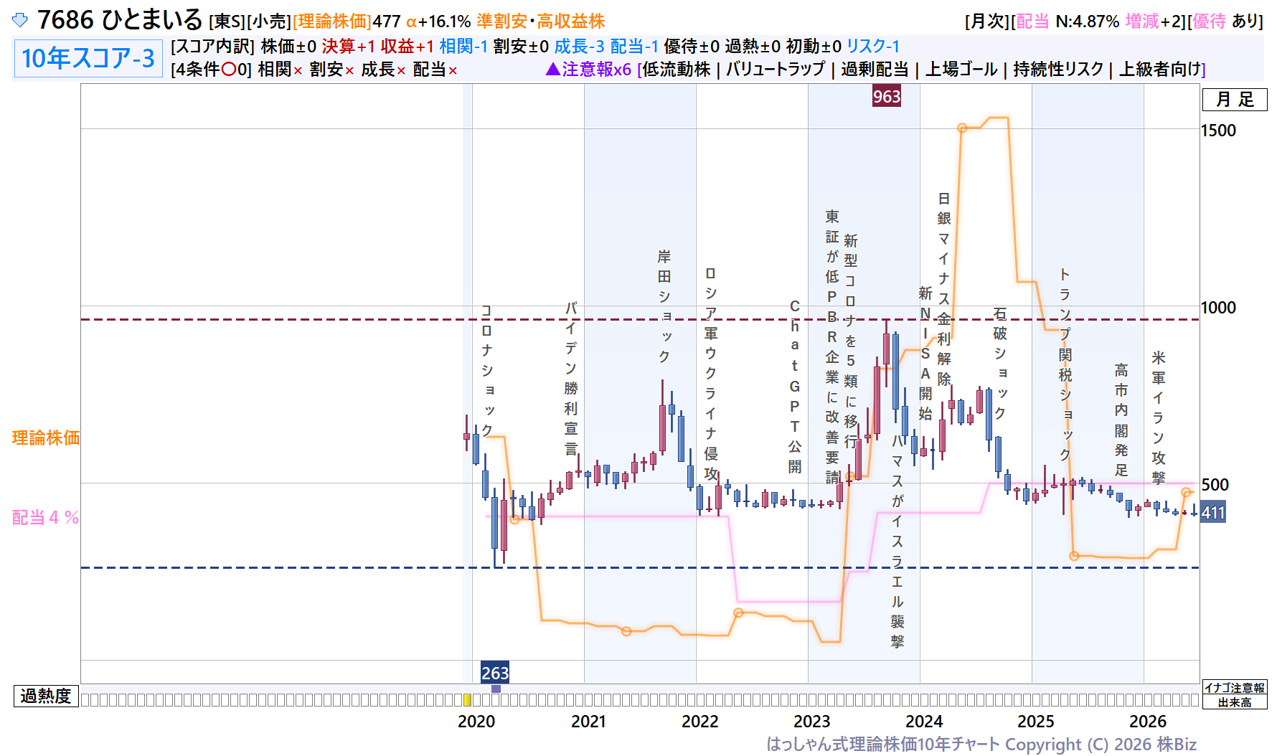Viewport: 1277px width, 756px height.
Task: Click the 岸田ショック event label
Action: coord(664,306)
